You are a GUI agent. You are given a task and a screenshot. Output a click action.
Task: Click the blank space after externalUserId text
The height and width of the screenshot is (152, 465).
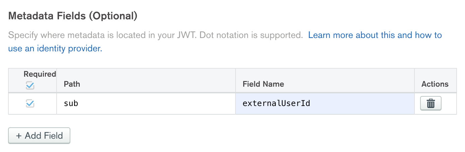click(x=362, y=104)
